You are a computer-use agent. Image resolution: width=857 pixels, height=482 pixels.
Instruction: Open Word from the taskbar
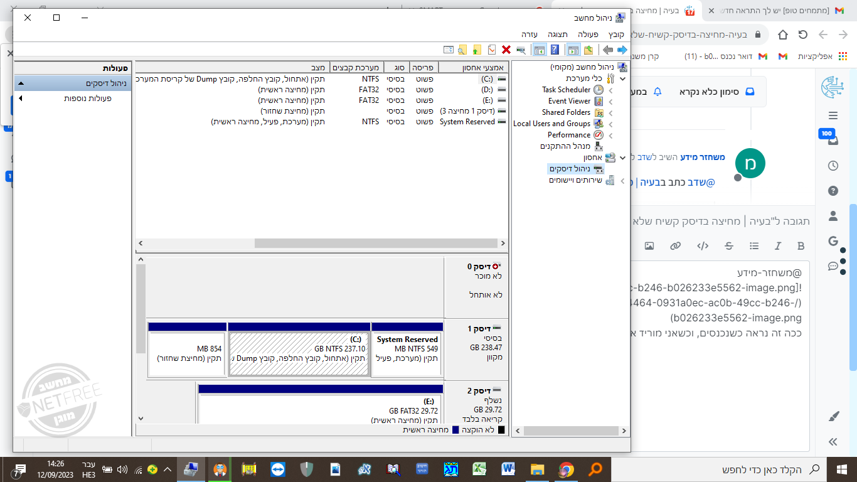508,469
